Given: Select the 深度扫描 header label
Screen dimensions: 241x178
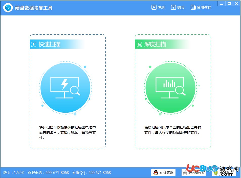Looking at the screenshot, I should [155, 44].
